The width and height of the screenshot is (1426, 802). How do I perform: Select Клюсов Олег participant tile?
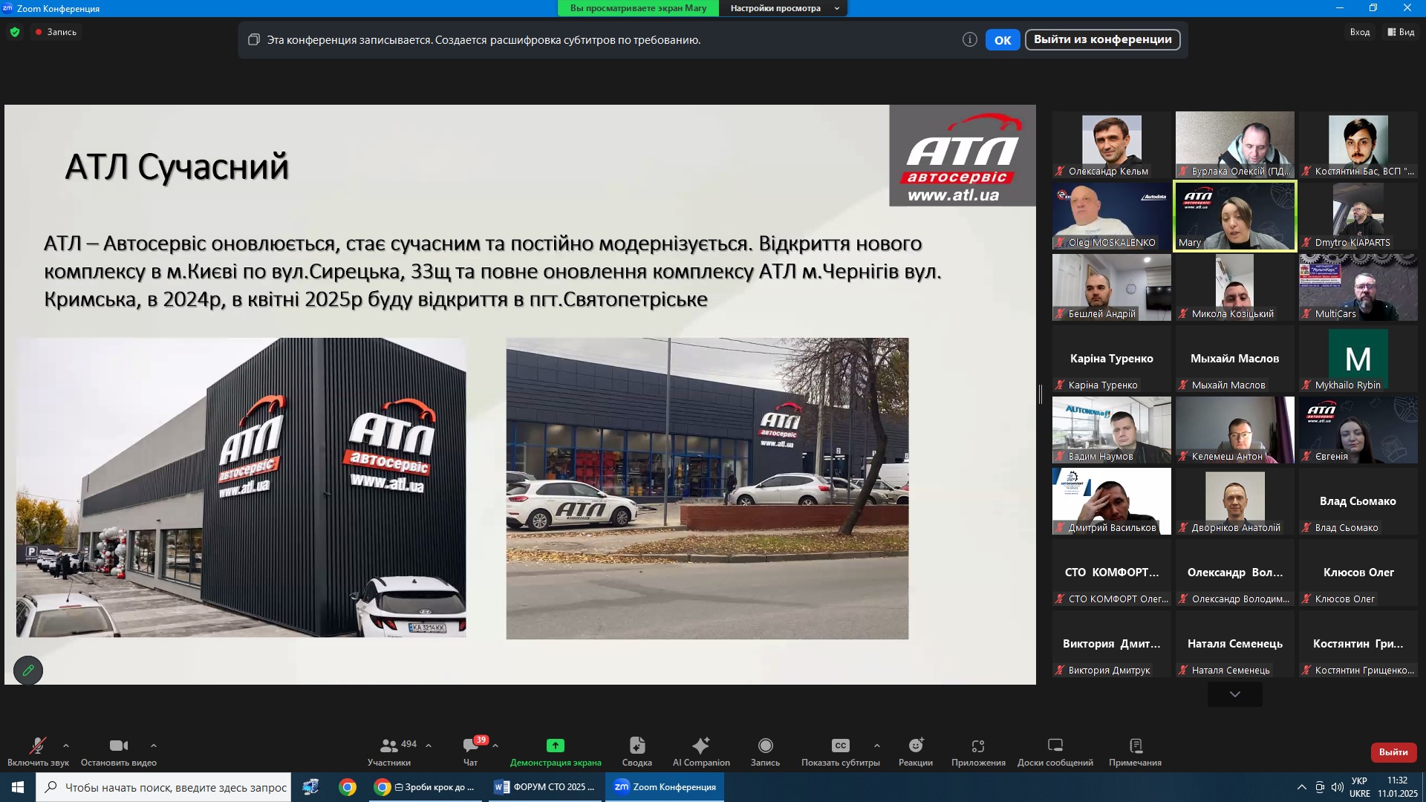coord(1358,573)
